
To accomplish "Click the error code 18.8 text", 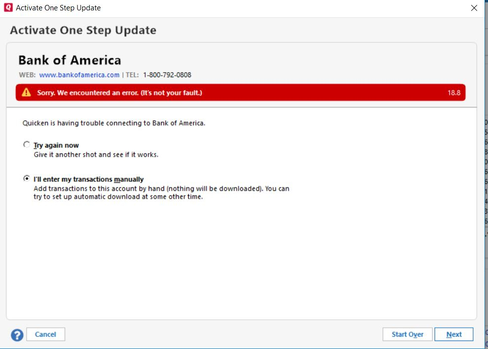I will coord(454,92).
